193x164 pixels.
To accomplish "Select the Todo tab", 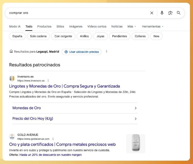I will pos(29,26).
